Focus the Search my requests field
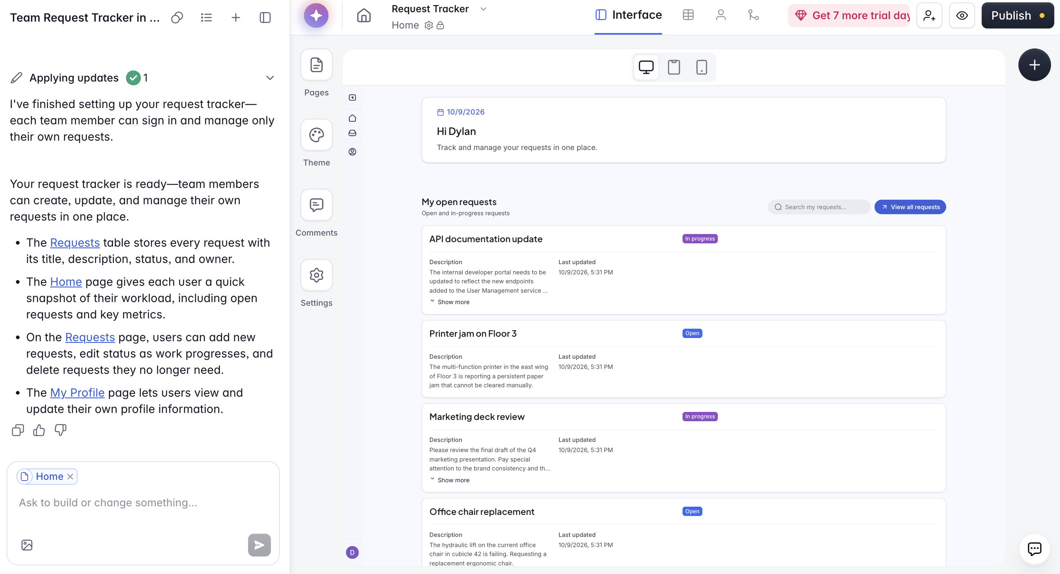1060x574 pixels. [x=818, y=207]
